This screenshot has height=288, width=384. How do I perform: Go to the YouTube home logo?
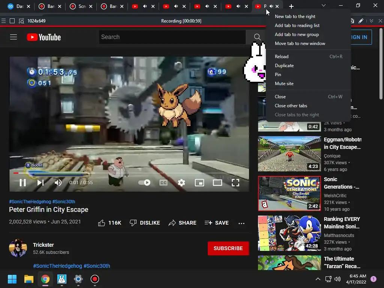click(x=44, y=37)
